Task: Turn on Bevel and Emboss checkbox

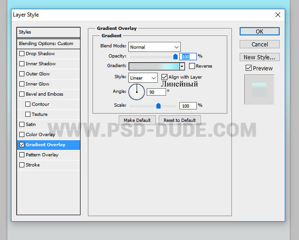Action: pyautogui.click(x=22, y=94)
